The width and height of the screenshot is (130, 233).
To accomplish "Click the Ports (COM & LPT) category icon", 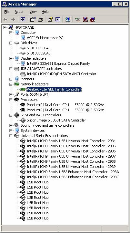I will pos(17,94).
